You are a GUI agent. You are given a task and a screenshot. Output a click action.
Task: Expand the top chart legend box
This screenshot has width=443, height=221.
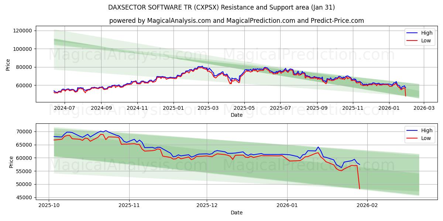coord(419,36)
